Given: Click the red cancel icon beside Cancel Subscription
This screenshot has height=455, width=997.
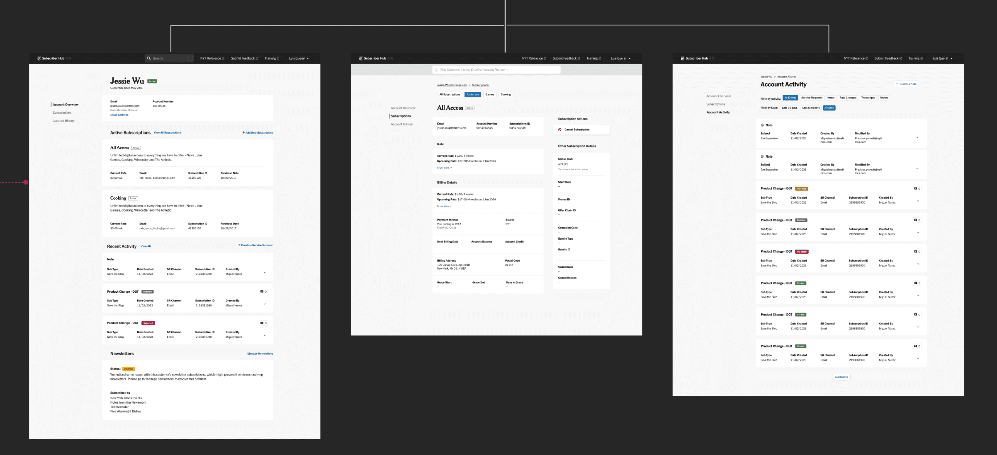Looking at the screenshot, I should [560, 130].
